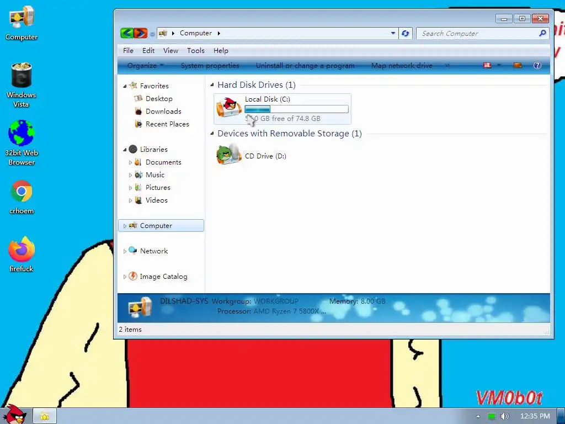Click the Change your view icon
Screen dimensions: 565x424
pyautogui.click(x=487, y=65)
